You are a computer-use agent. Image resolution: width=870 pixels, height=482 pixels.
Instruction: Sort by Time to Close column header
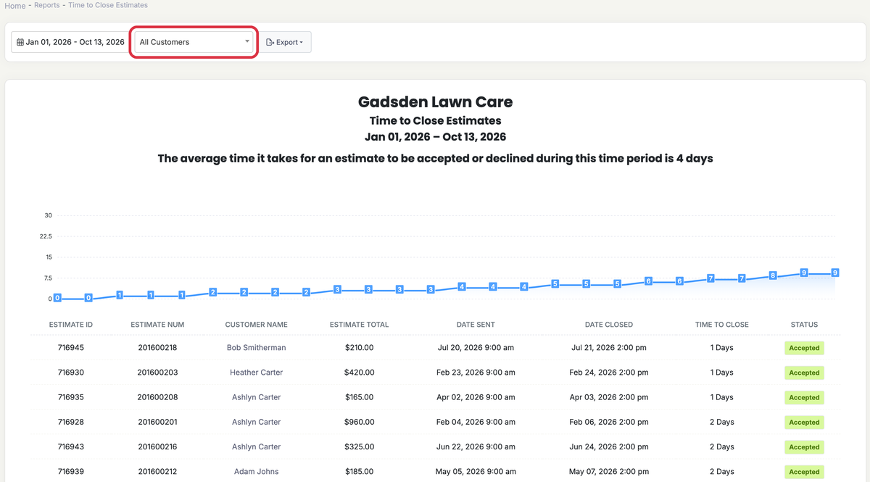click(722, 325)
